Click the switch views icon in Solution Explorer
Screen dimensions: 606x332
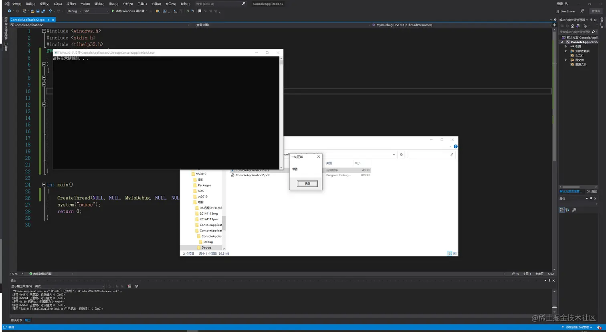[x=578, y=26]
